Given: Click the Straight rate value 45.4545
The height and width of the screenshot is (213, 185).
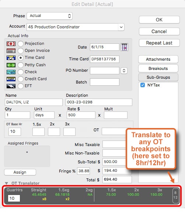Looking at the screenshot, I should pyautogui.click(x=39, y=195).
